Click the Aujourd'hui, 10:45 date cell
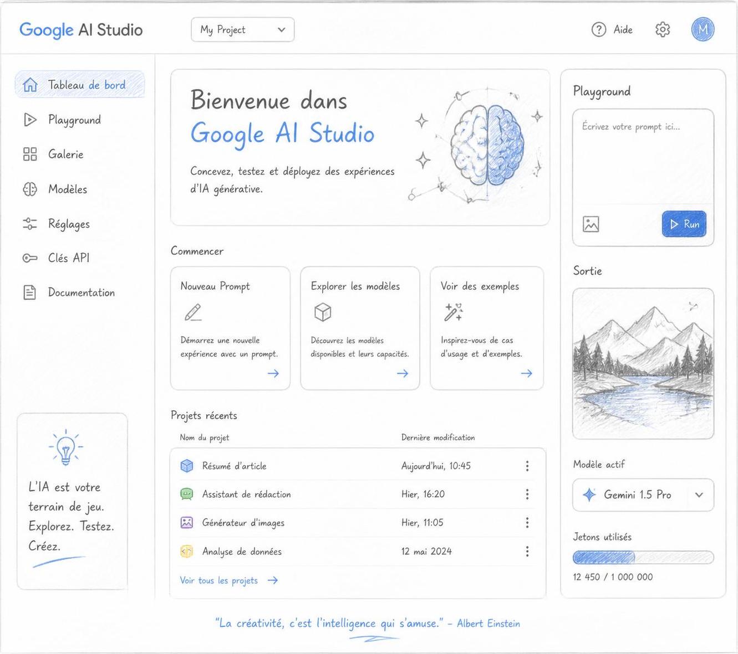738x654 pixels. [436, 466]
